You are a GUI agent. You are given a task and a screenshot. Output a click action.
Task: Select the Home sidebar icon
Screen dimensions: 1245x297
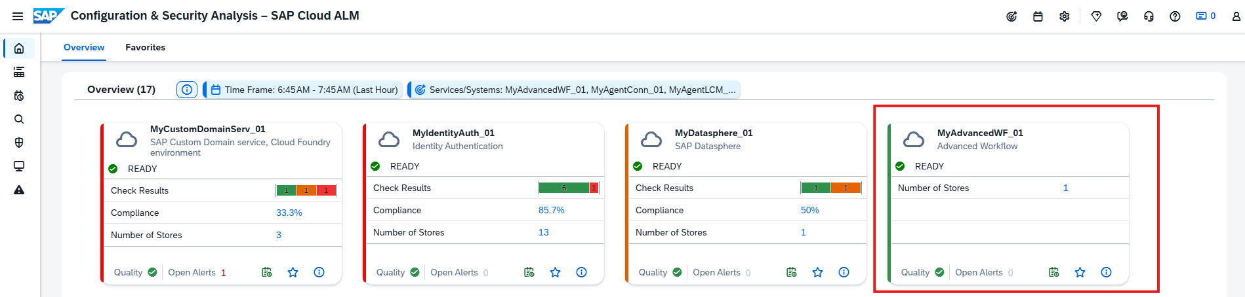pos(19,48)
